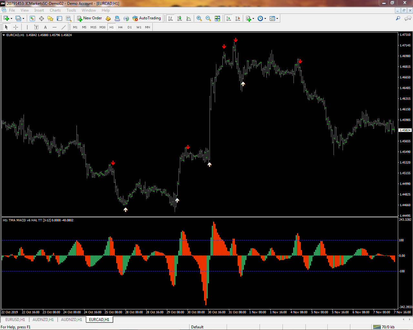Expand the Templates dropdown arrow
This screenshot has height=330, width=413.
[x=277, y=18]
